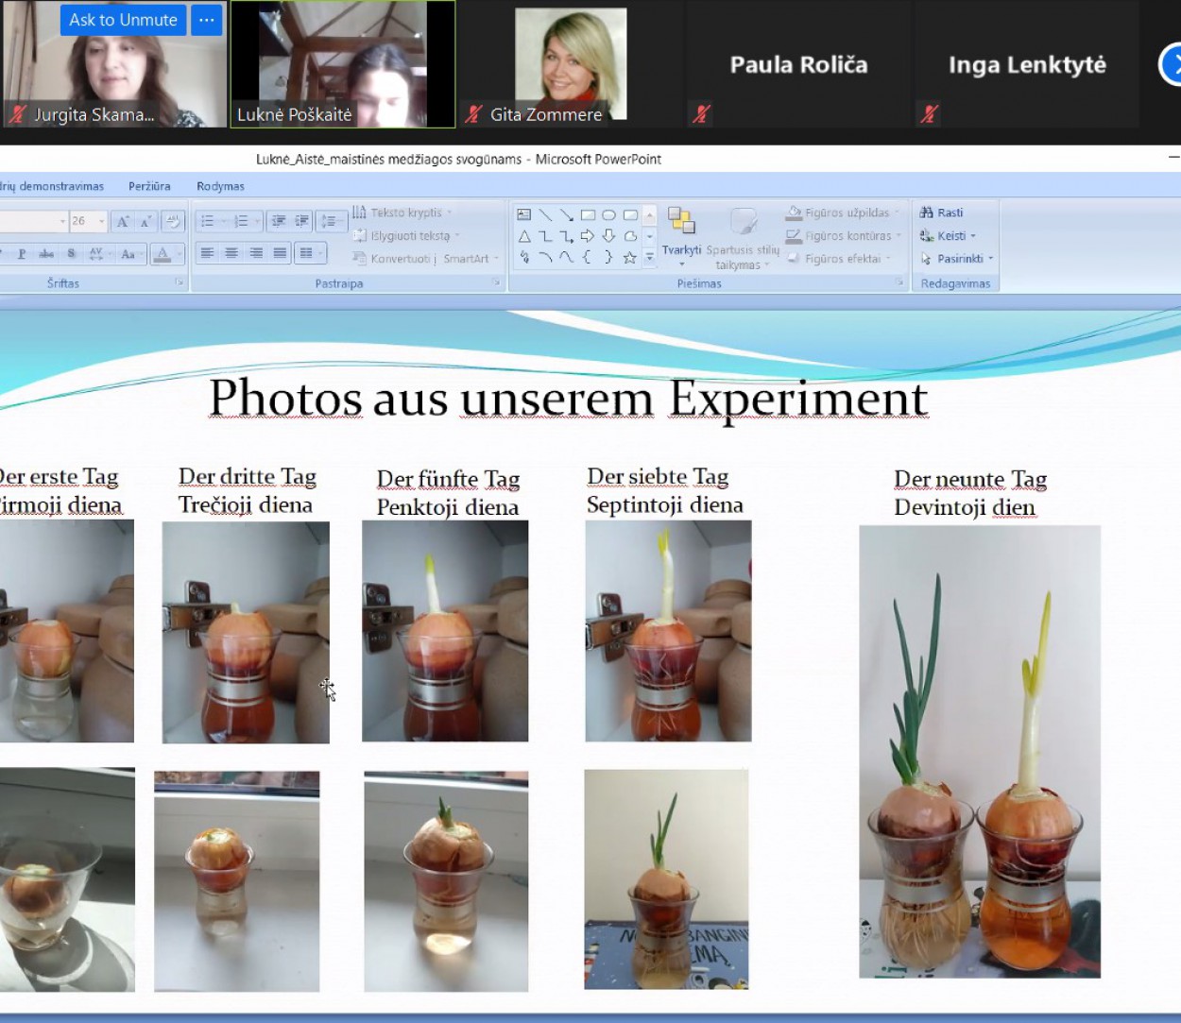Switch to the Rodymas ribbon tab
The height and width of the screenshot is (1023, 1181).
pyautogui.click(x=220, y=186)
